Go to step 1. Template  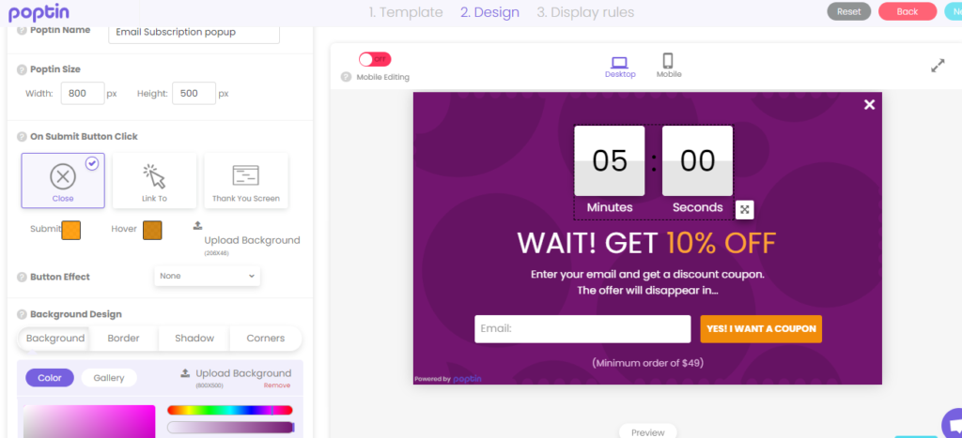(406, 12)
